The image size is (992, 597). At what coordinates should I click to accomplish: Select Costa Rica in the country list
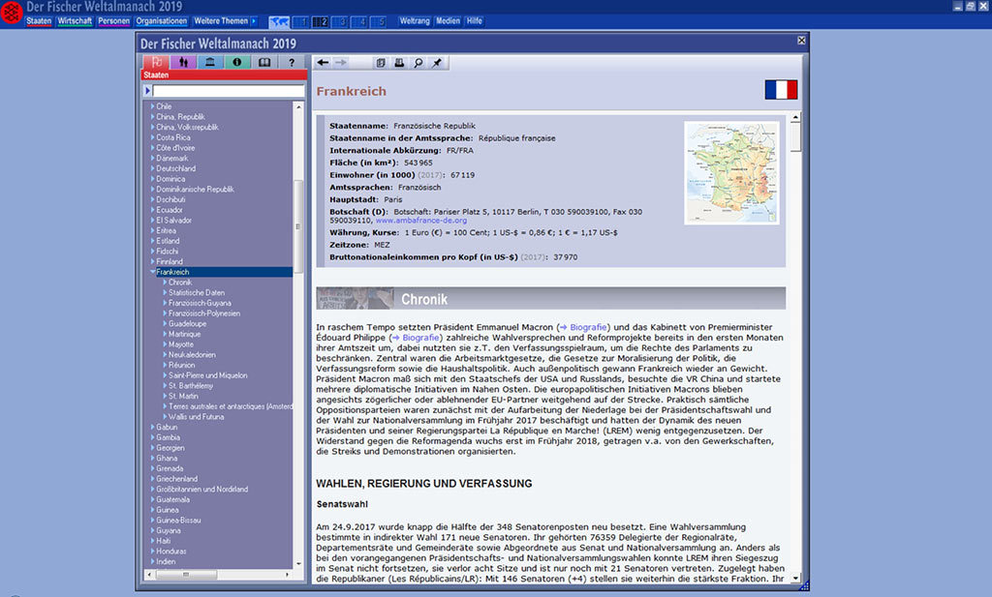173,137
